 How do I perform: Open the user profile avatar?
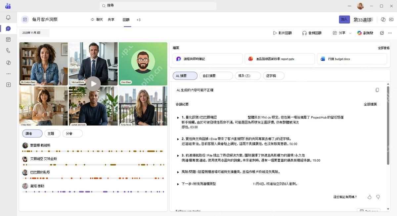pyautogui.click(x=360, y=6)
